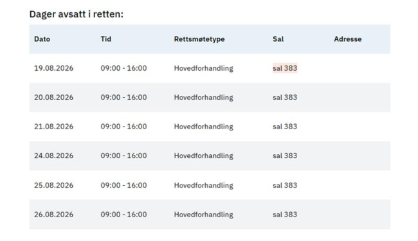Click sal 383 in the 25.08.2026 row
Image resolution: width=418 pixels, height=241 pixels.
pyautogui.click(x=285, y=185)
